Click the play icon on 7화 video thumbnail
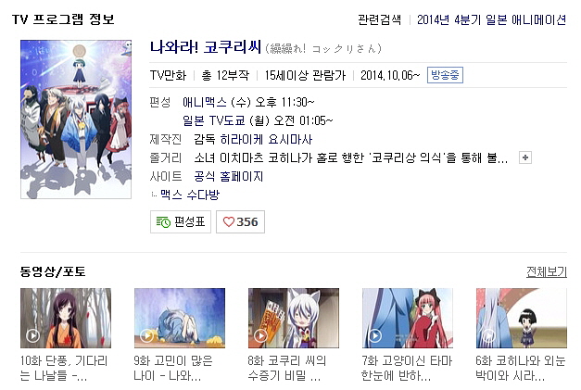Viewport: 581px width, 390px height. click(375, 335)
